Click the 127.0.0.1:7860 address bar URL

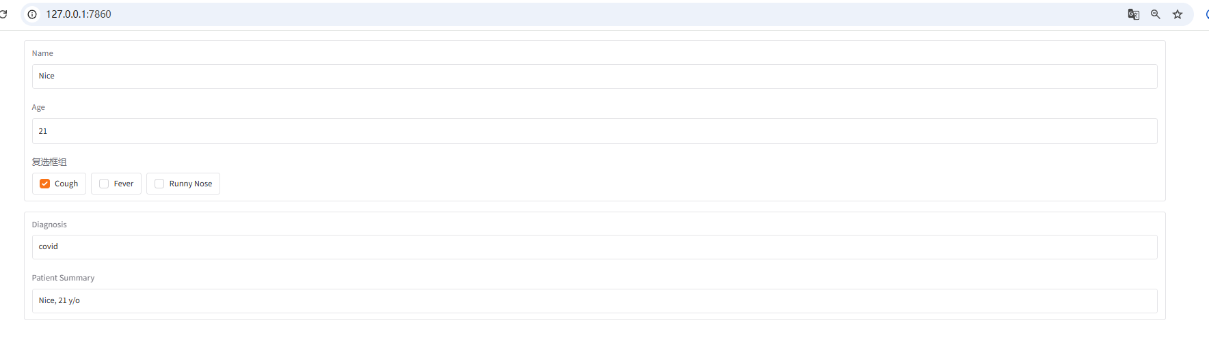(79, 14)
